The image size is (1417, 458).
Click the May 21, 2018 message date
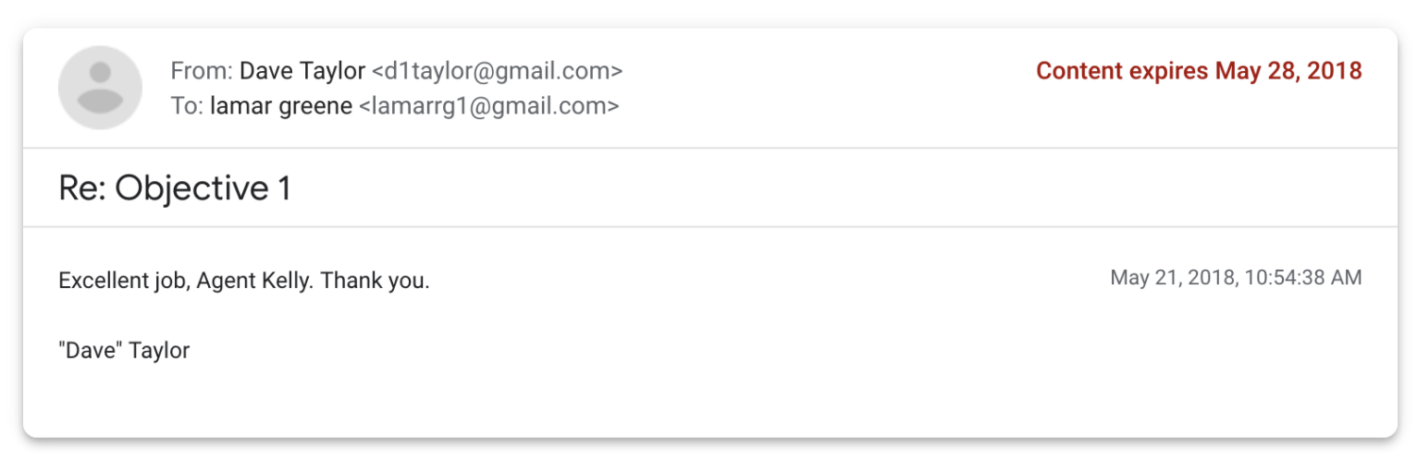(1173, 278)
